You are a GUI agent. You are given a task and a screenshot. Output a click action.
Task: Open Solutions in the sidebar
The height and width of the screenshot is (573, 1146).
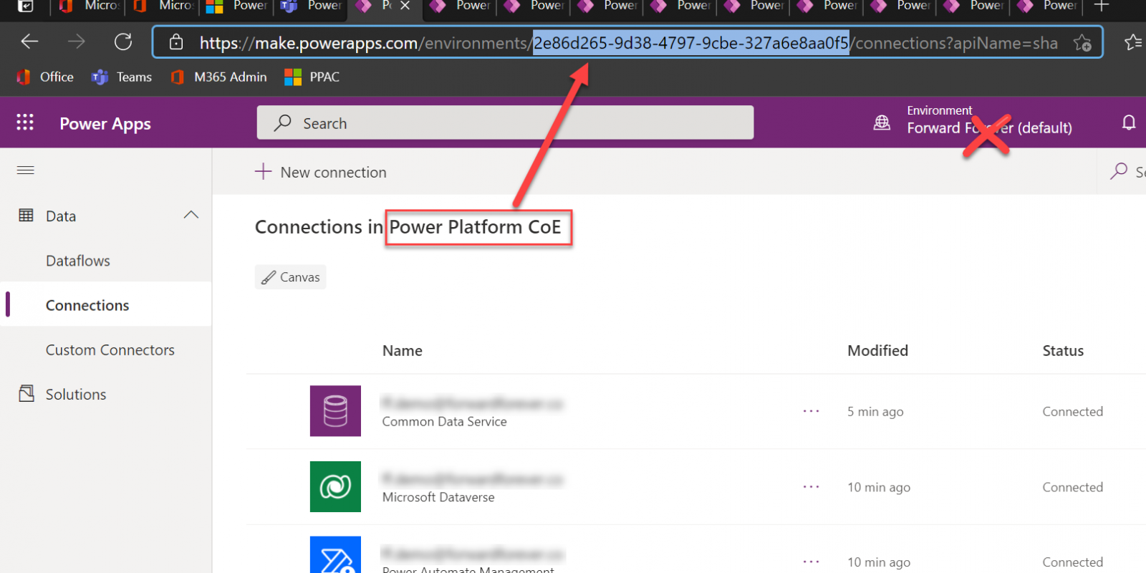point(76,394)
